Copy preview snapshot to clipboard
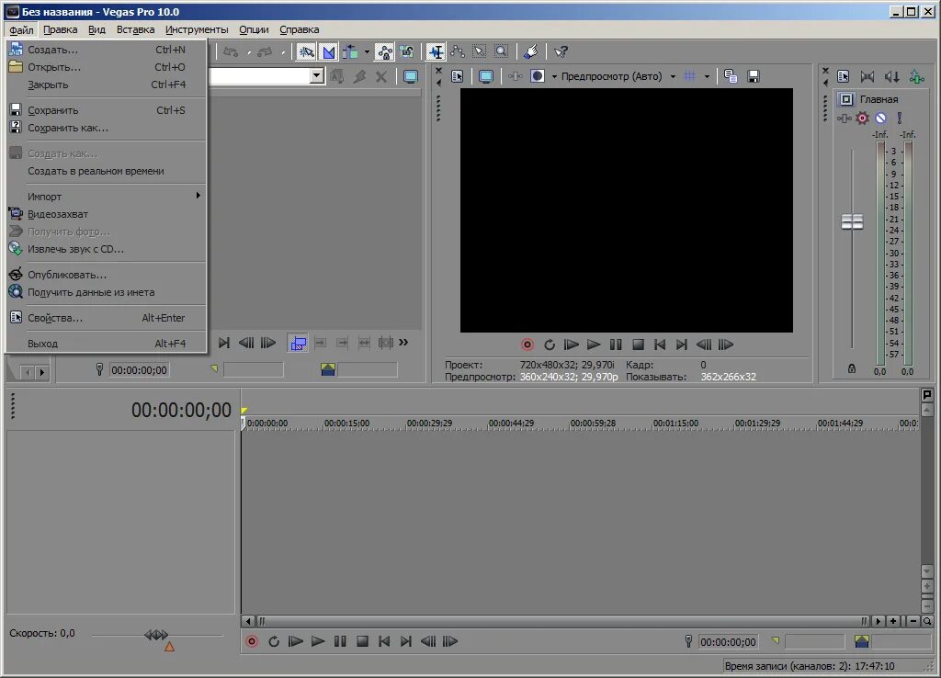941x678 pixels. pos(731,77)
